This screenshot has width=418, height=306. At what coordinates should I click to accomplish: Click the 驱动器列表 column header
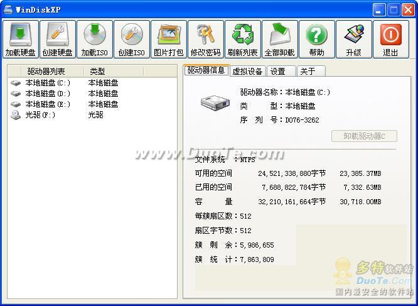click(46, 72)
